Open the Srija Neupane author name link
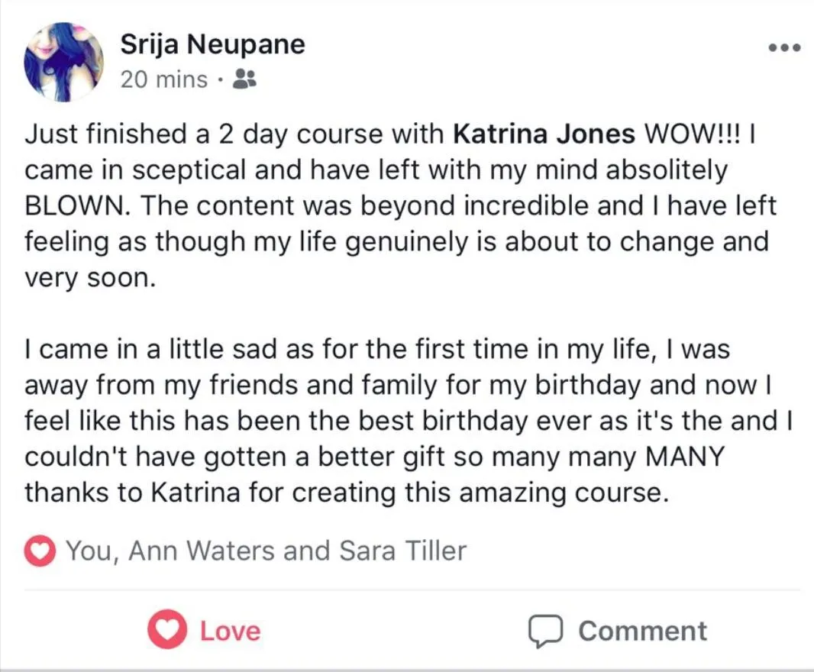814x672 pixels. tap(212, 44)
